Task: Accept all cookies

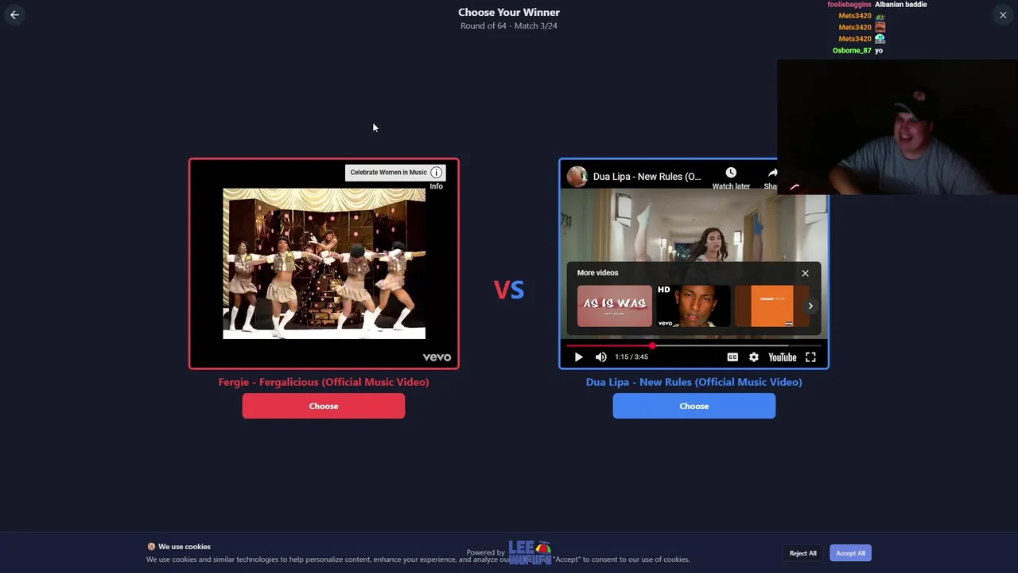Action: [850, 553]
